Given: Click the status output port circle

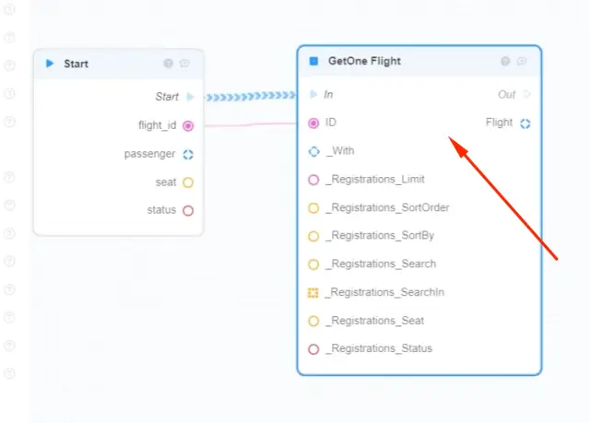Looking at the screenshot, I should click(188, 210).
